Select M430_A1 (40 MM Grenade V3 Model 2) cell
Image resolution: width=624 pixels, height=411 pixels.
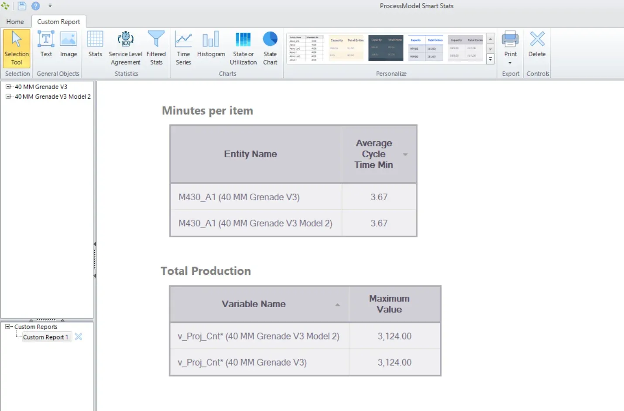tap(256, 223)
